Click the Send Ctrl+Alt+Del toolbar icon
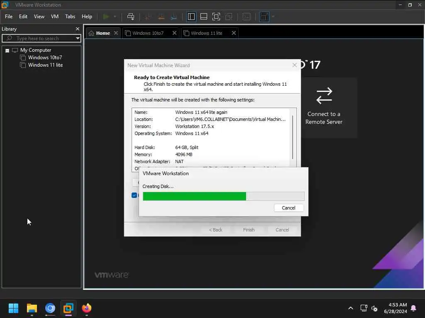Image resolution: width=425 pixels, height=318 pixels. (x=131, y=17)
